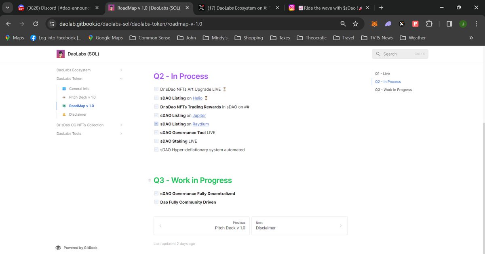
Task: Open the MetaMask fox extension
Action: [375, 24]
